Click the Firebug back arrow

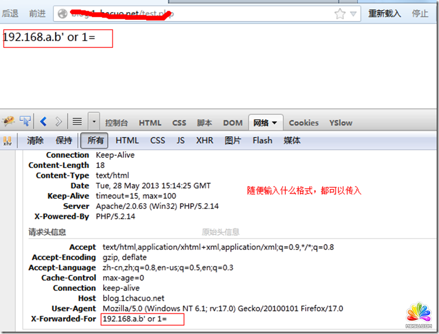click(x=43, y=122)
